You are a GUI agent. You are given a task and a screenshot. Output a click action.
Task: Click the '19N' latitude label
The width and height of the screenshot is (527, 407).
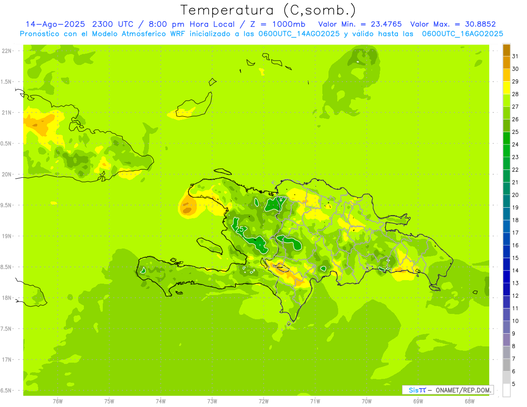[x=7, y=236]
